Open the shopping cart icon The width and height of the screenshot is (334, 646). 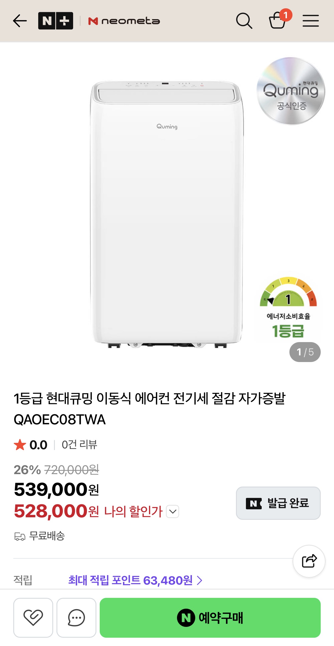[x=278, y=21]
